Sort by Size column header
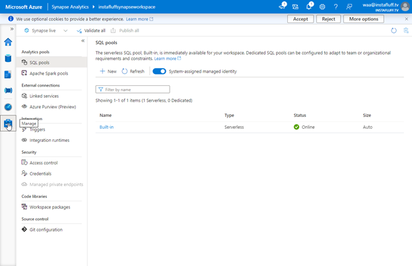The image size is (412, 266). point(367,116)
